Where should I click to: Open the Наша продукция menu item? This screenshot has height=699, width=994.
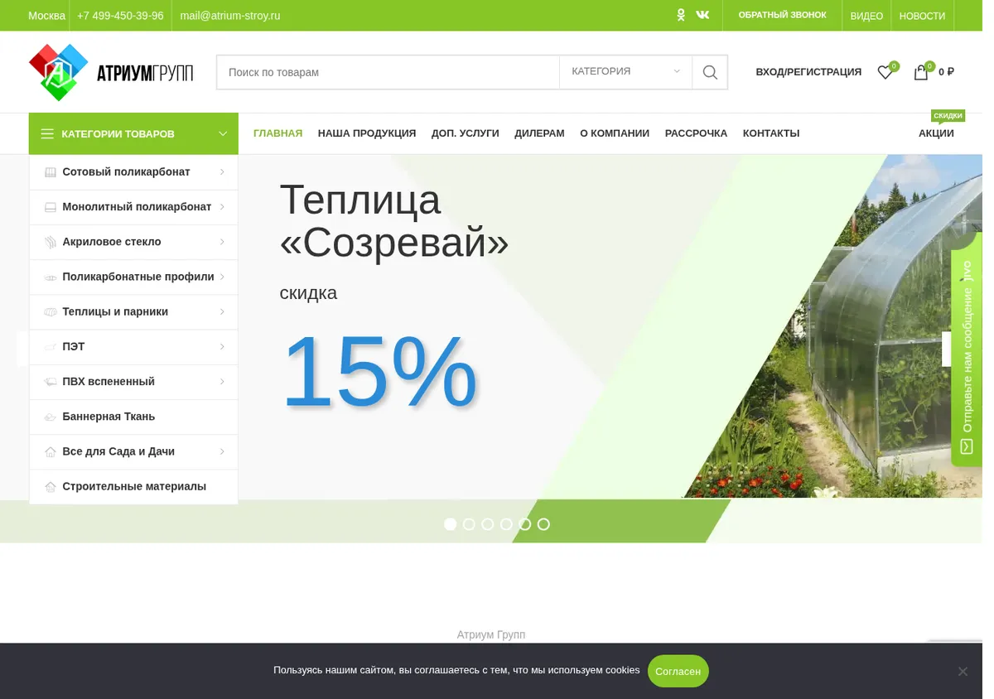click(x=367, y=133)
